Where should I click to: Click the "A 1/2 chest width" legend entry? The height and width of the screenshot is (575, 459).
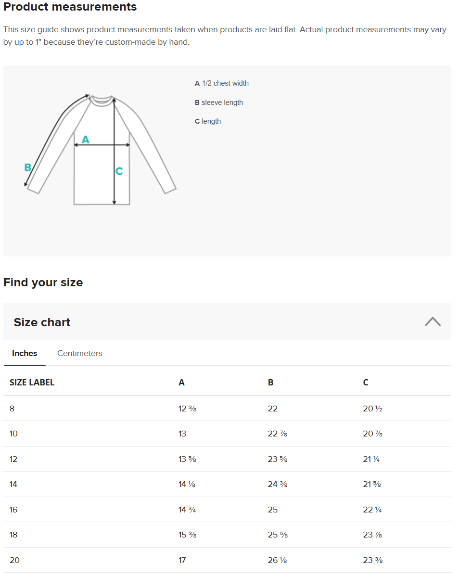pyautogui.click(x=222, y=83)
